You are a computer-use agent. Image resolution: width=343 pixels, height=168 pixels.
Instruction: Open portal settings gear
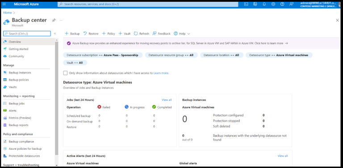tap(273, 4)
